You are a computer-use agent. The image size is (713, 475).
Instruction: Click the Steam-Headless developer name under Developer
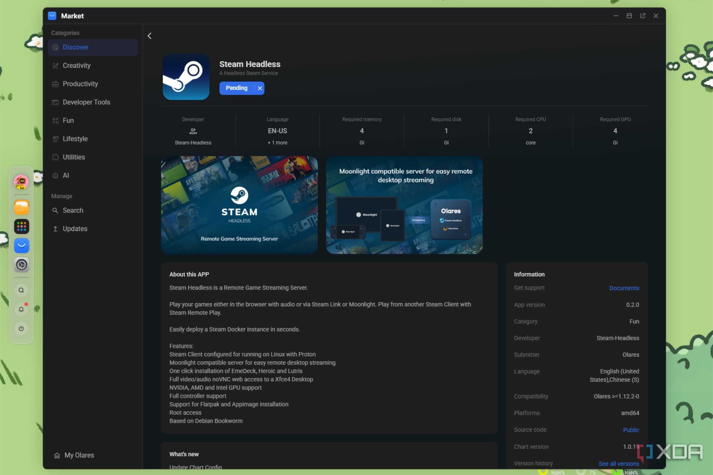pyautogui.click(x=193, y=143)
